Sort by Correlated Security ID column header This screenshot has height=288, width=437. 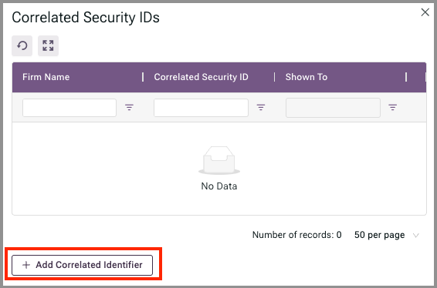pos(202,77)
